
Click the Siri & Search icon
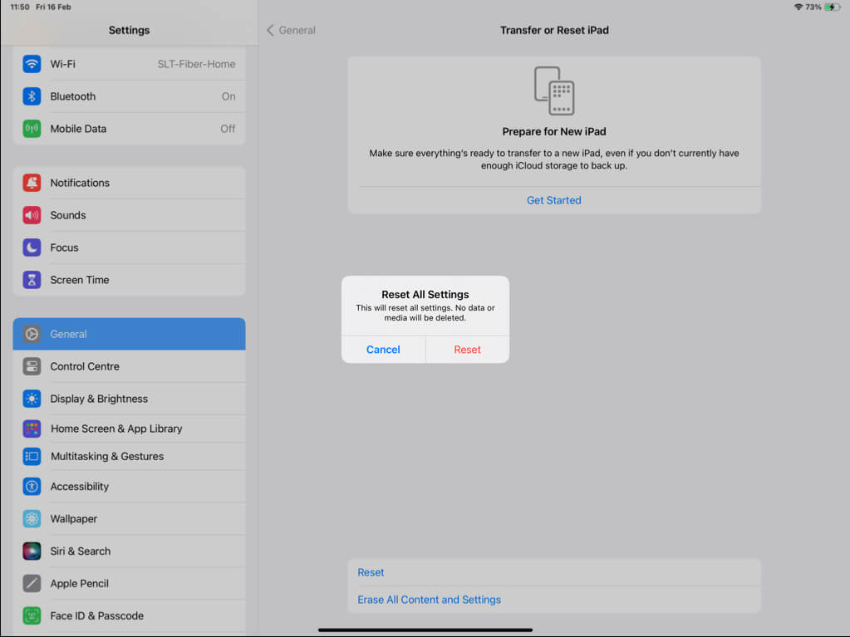pos(32,551)
